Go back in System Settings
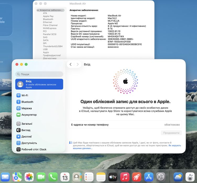 click(x=70, y=64)
